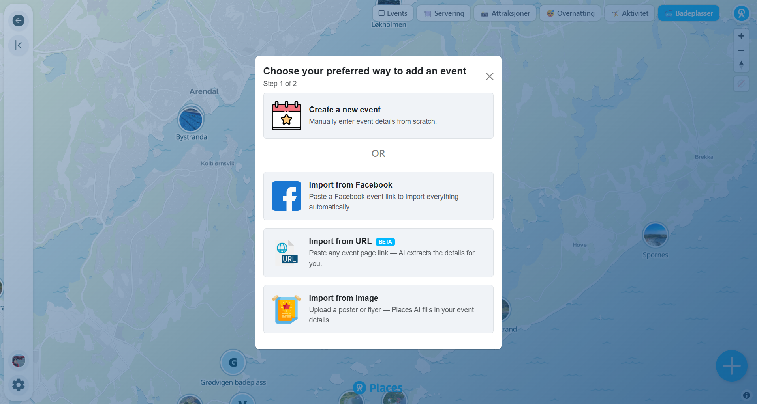Screen dimensions: 757x404
Task: Click the Places profile logo button
Action: point(741,13)
